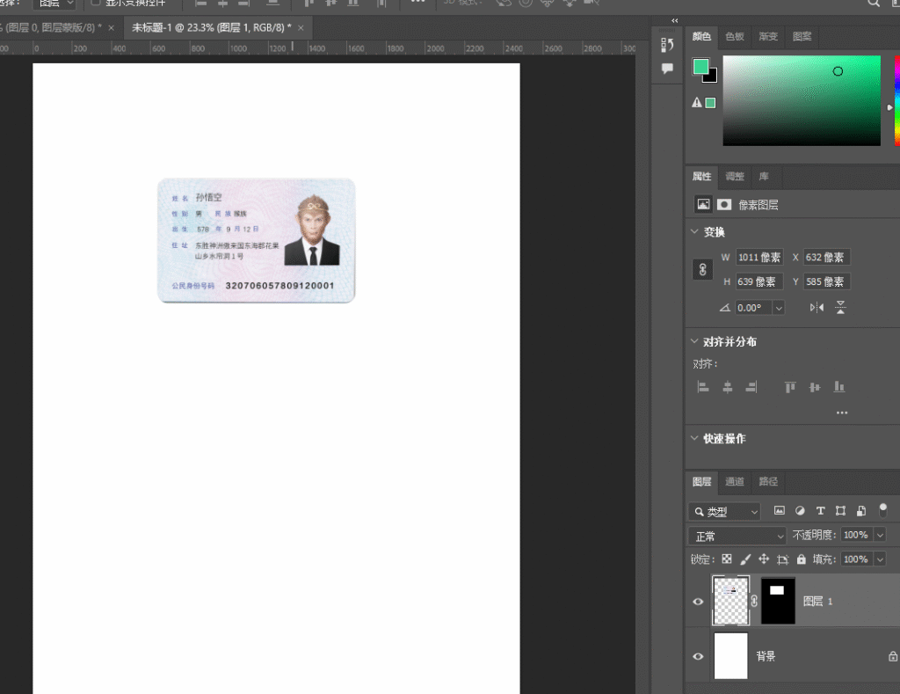Switch to the 色板 tab
This screenshot has height=694, width=900.
[734, 36]
